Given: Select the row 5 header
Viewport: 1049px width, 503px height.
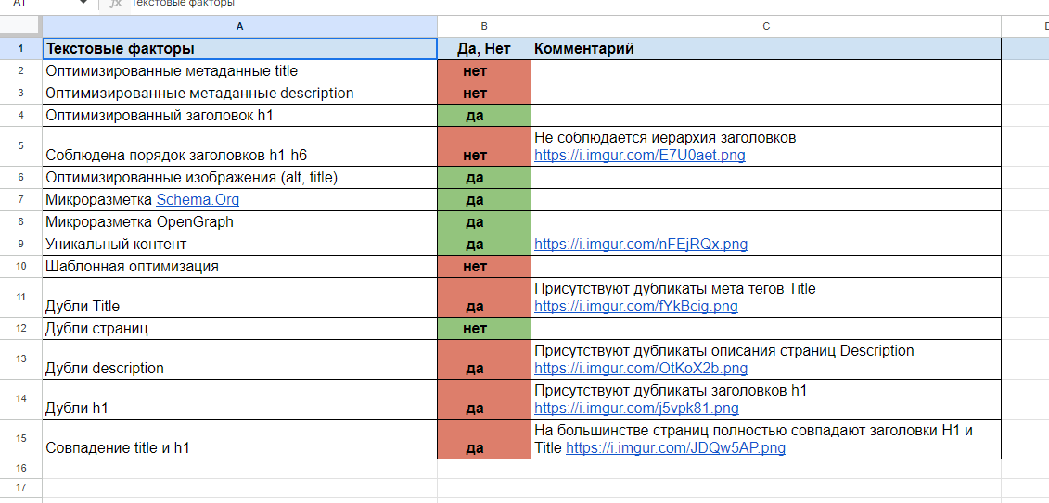Looking at the screenshot, I should (x=20, y=146).
